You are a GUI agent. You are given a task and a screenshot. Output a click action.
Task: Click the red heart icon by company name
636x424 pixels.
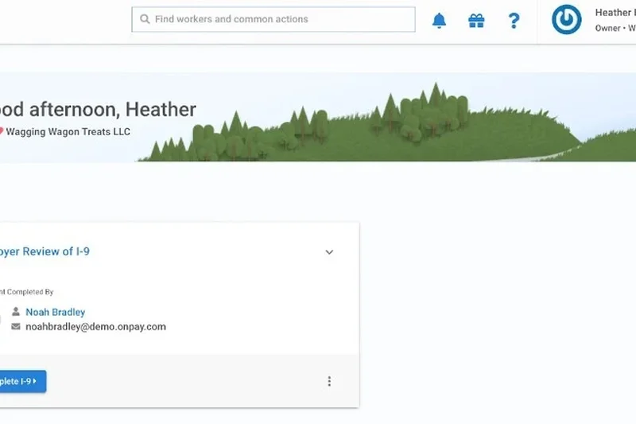click(x=2, y=131)
